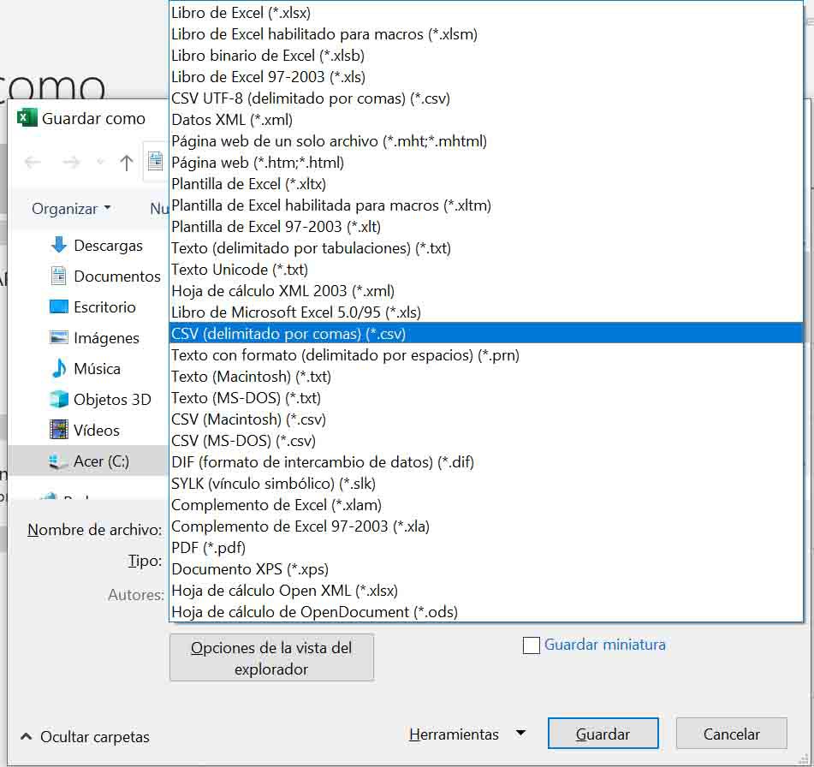
Task: Click the Documentos folder icon
Action: (x=59, y=276)
